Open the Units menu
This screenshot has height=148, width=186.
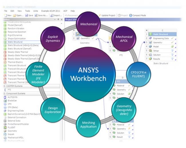pyautogui.click(x=35, y=11)
